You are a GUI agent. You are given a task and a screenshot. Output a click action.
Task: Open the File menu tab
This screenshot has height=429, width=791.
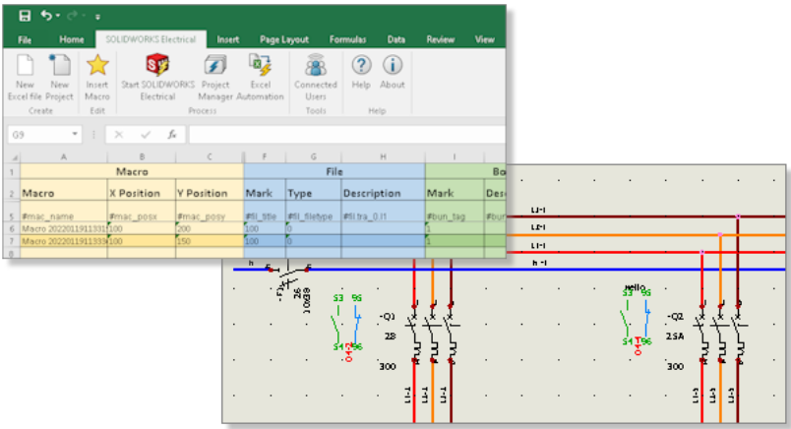click(25, 39)
